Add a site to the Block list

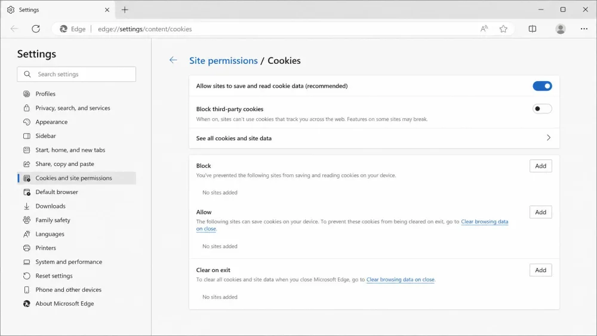click(540, 166)
